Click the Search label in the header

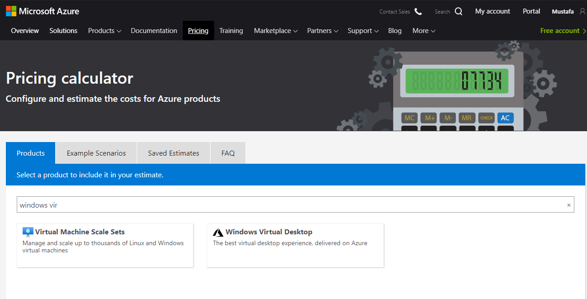pyautogui.click(x=442, y=12)
